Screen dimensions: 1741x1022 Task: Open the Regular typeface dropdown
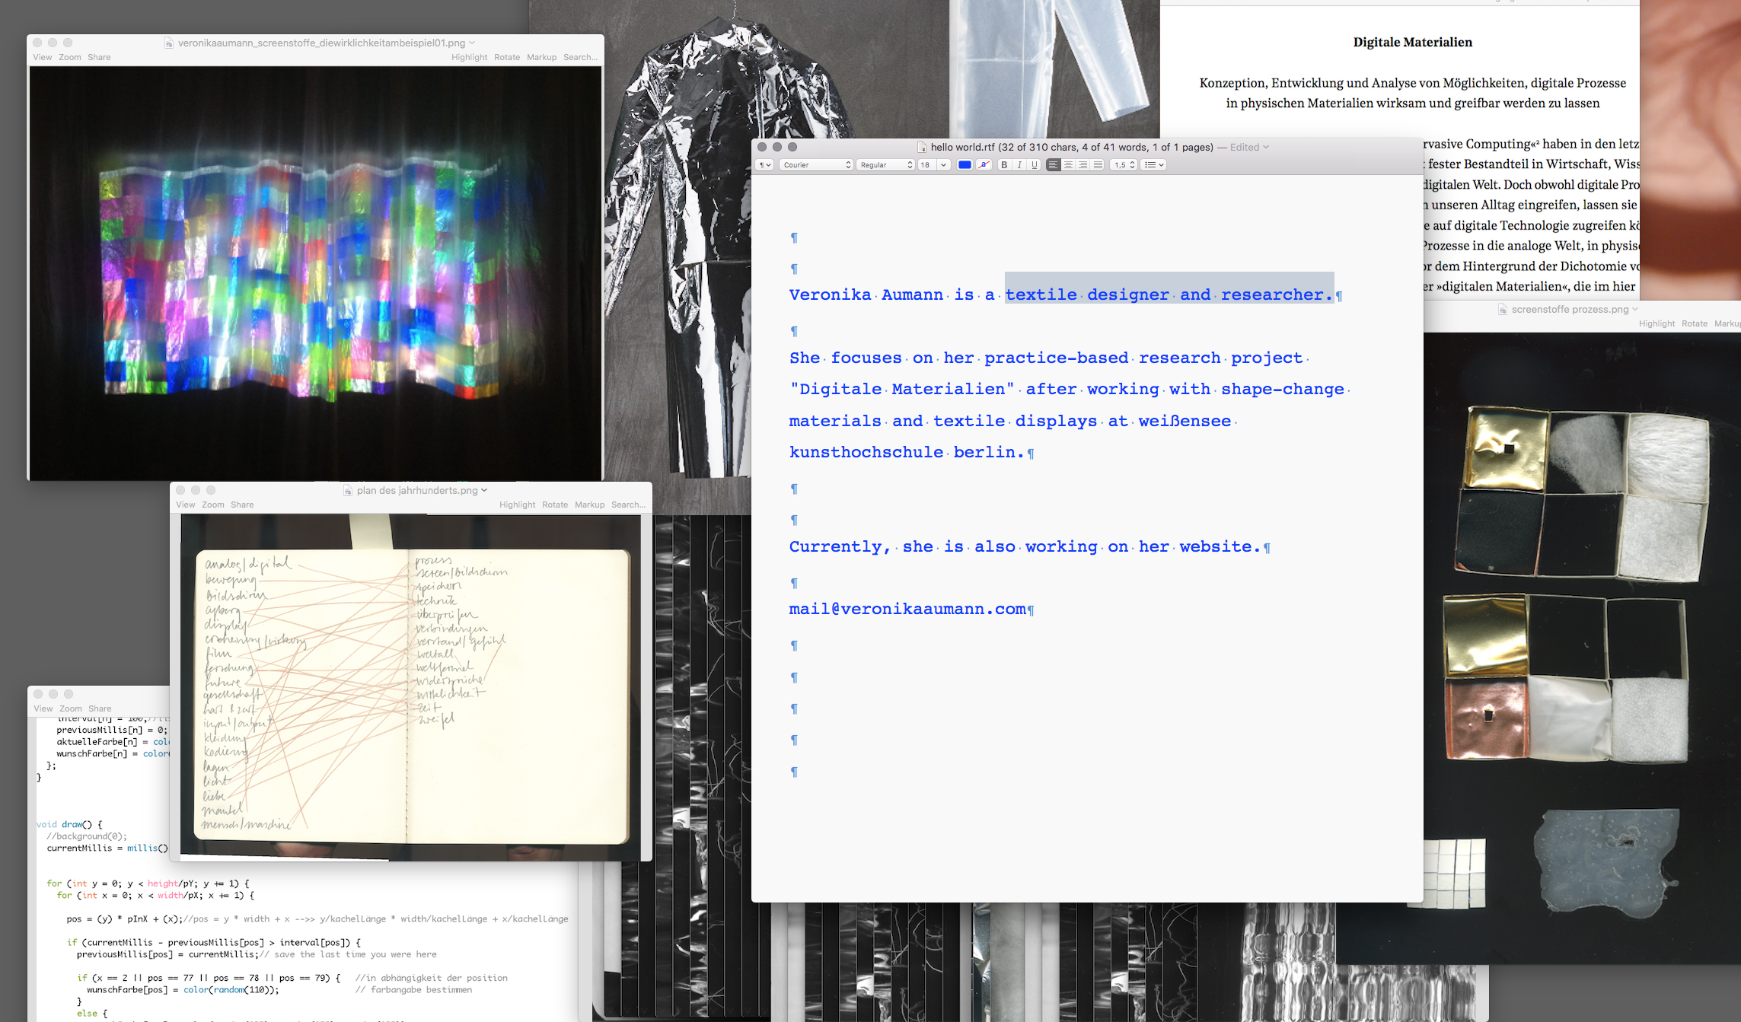point(885,165)
